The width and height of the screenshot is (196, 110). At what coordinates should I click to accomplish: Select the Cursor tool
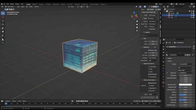click(x=3, y=17)
